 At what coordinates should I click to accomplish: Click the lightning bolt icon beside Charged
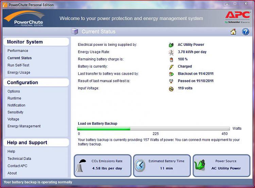(171, 67)
